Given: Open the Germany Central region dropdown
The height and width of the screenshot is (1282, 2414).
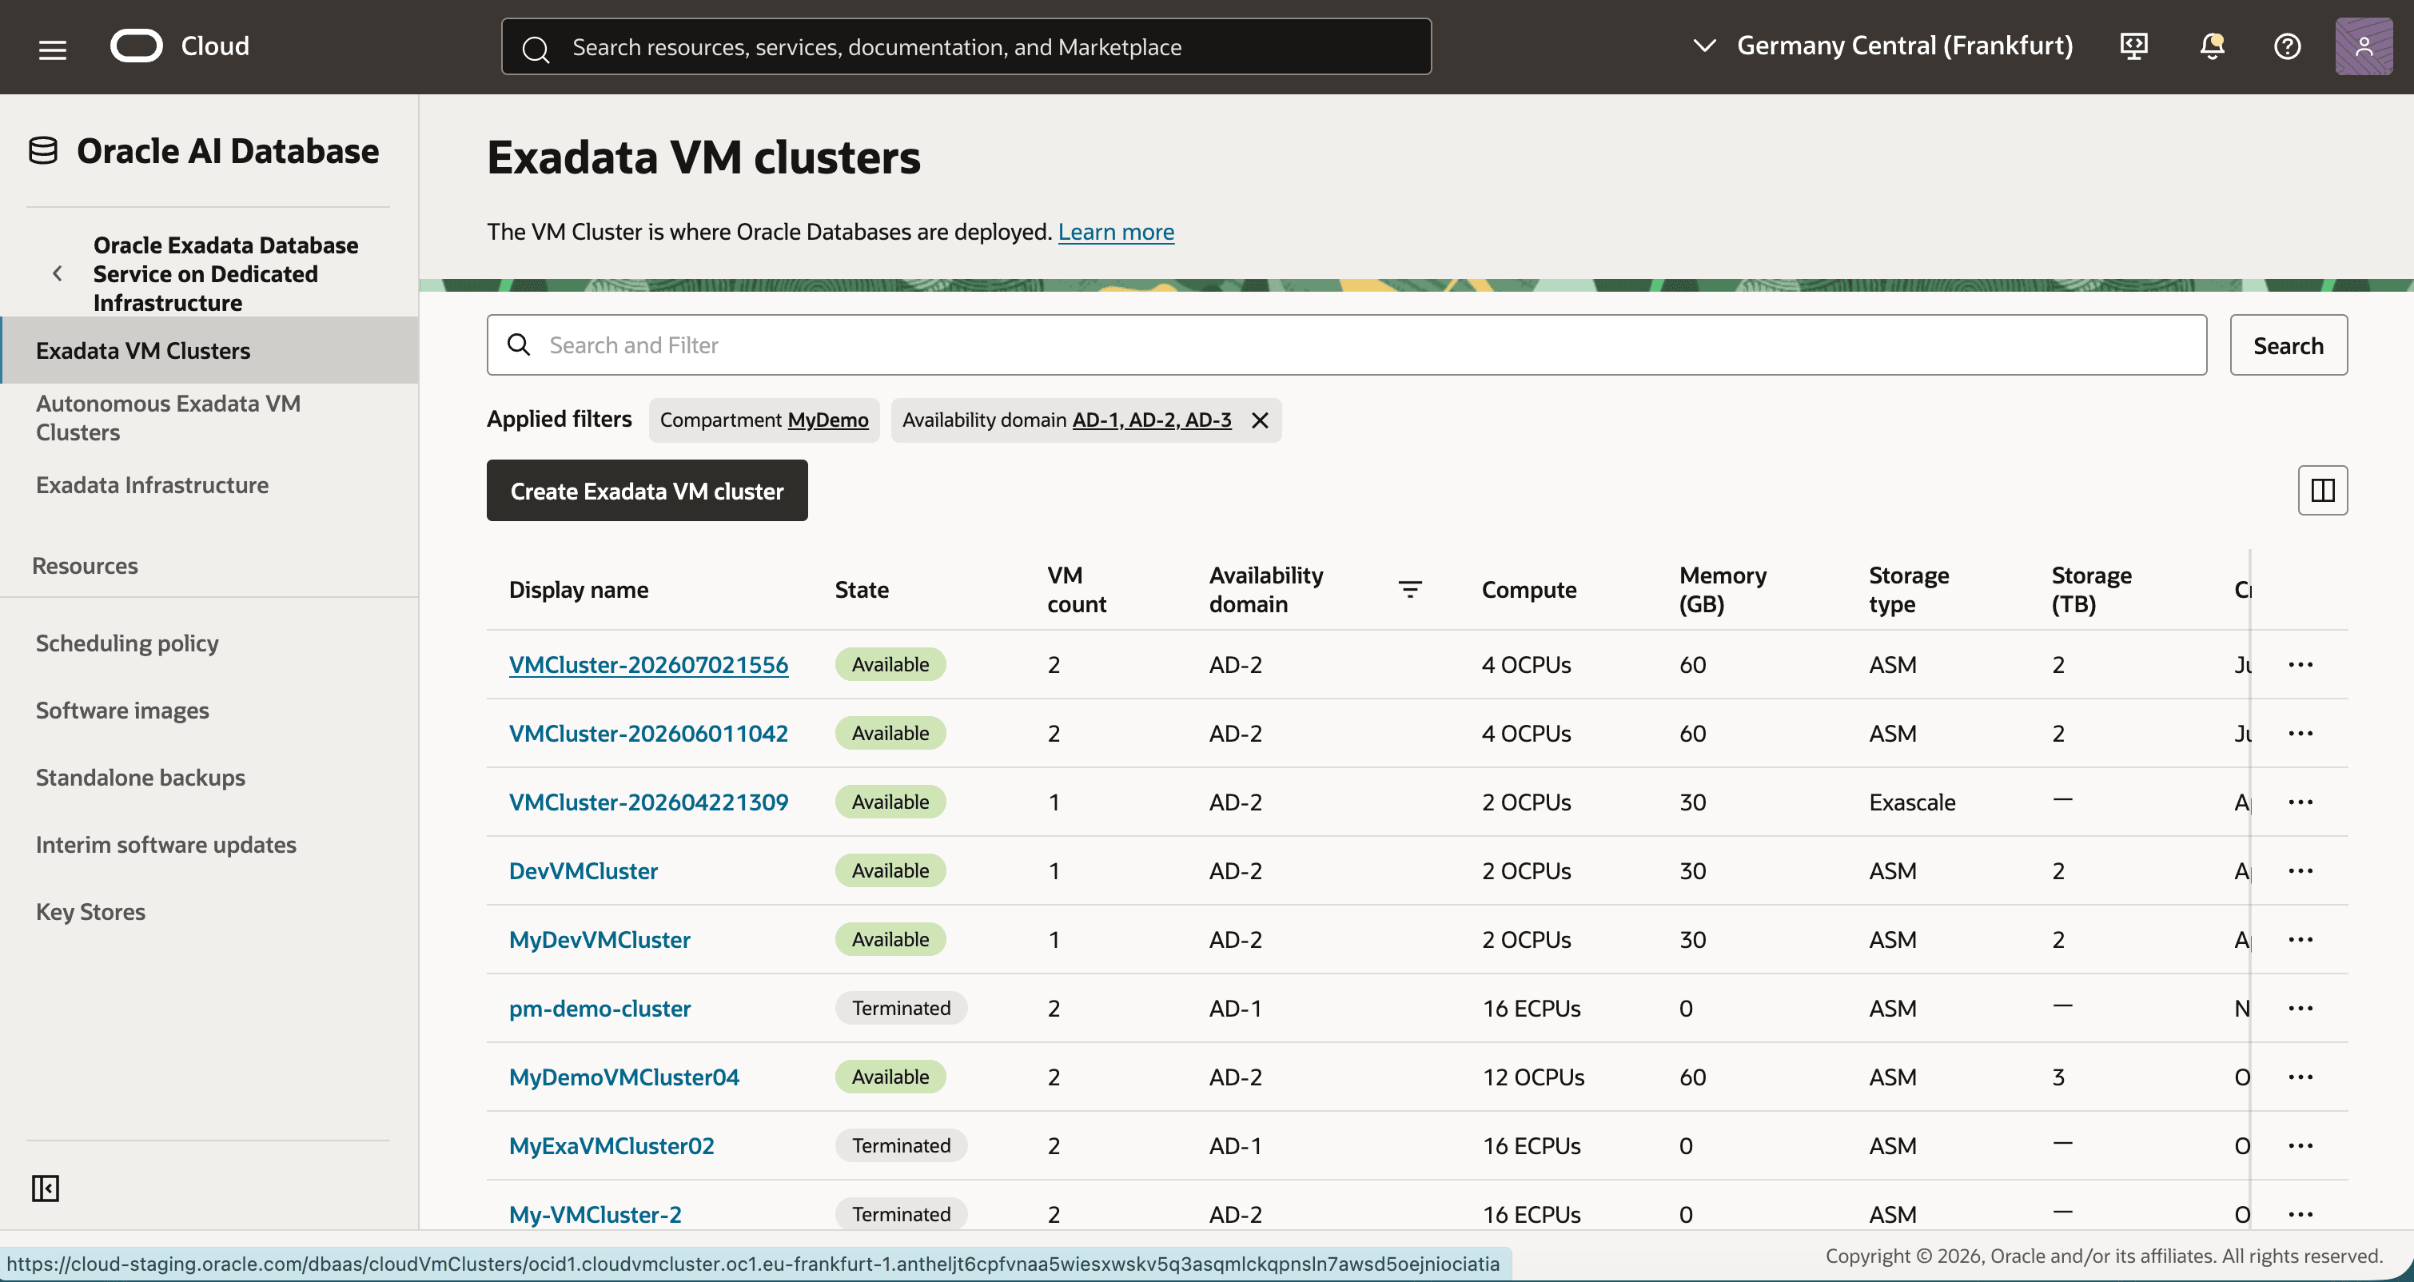Looking at the screenshot, I should point(1883,46).
